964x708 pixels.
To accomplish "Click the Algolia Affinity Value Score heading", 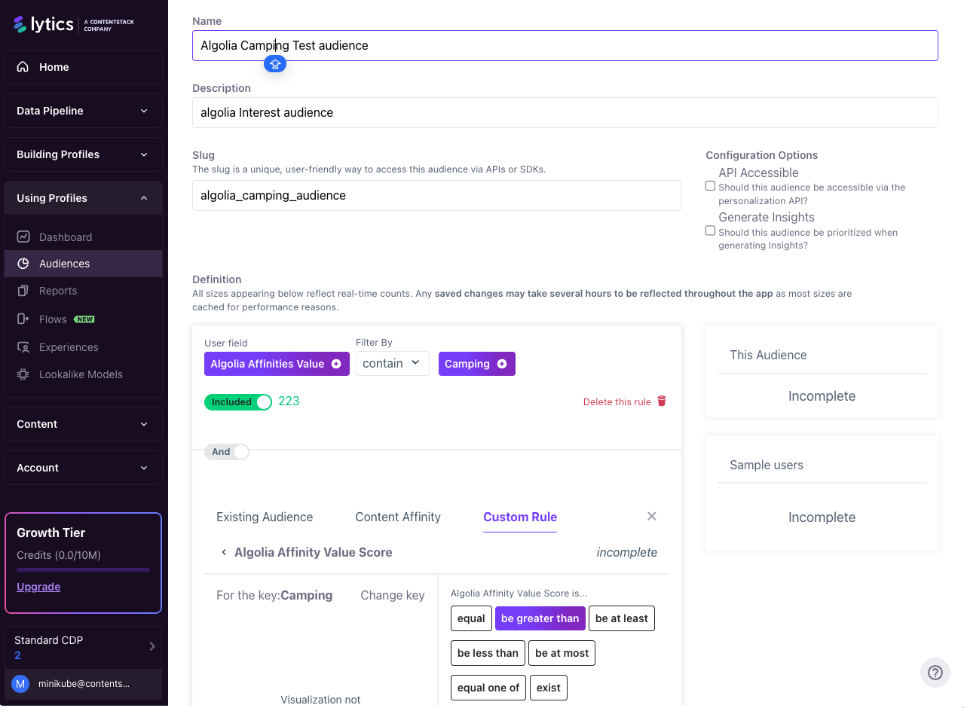I will point(313,552).
